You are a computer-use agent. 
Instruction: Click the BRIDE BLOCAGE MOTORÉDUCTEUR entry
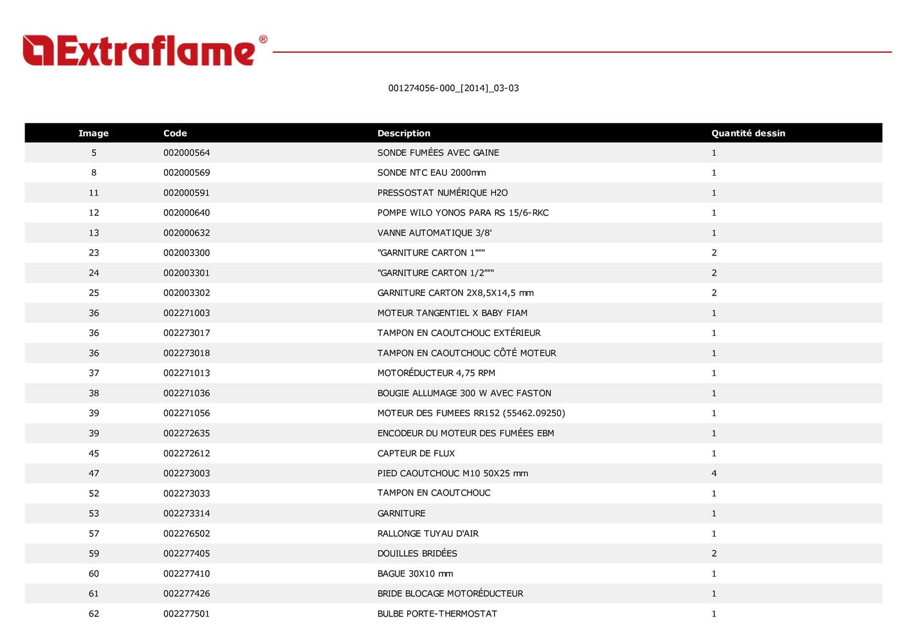click(x=450, y=593)
